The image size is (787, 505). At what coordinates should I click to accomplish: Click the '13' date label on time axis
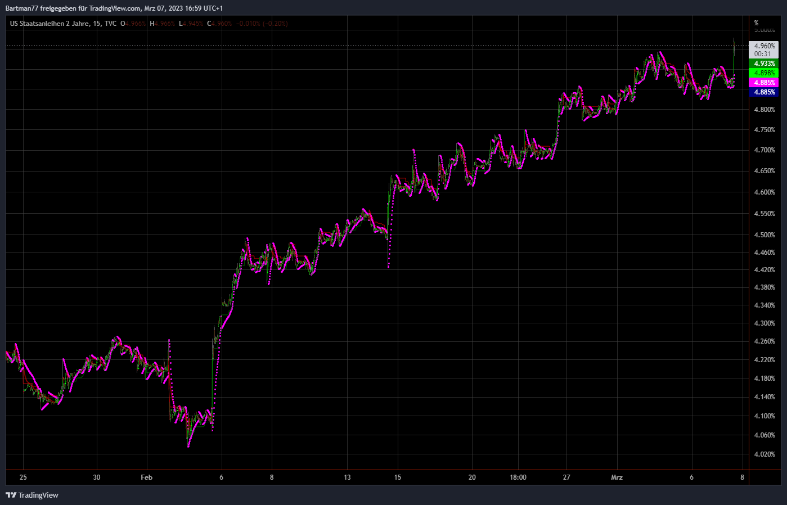pos(347,477)
